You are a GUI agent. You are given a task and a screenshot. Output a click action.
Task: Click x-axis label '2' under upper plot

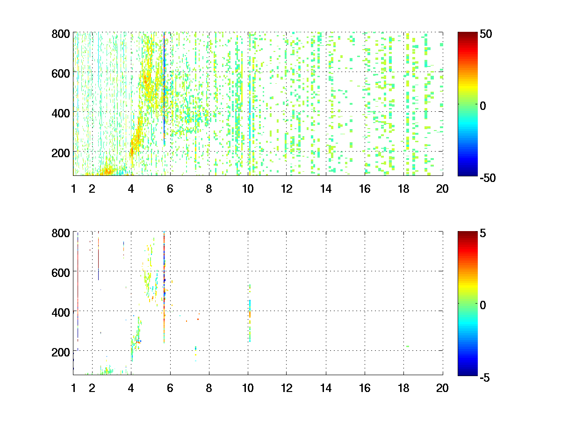(x=92, y=189)
